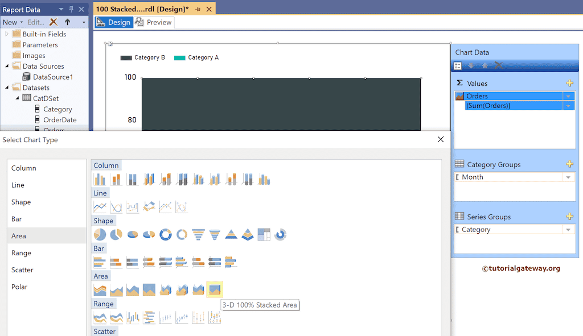Viewport: 583px width, 336px height.
Task: Pick the flat 100% Stacked Area icon
Action: [149, 289]
